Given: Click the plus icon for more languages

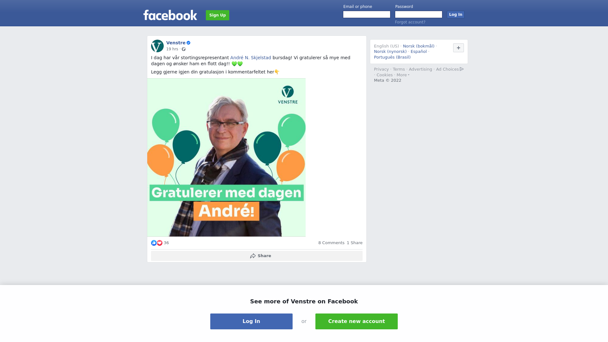Looking at the screenshot, I should pos(459,48).
